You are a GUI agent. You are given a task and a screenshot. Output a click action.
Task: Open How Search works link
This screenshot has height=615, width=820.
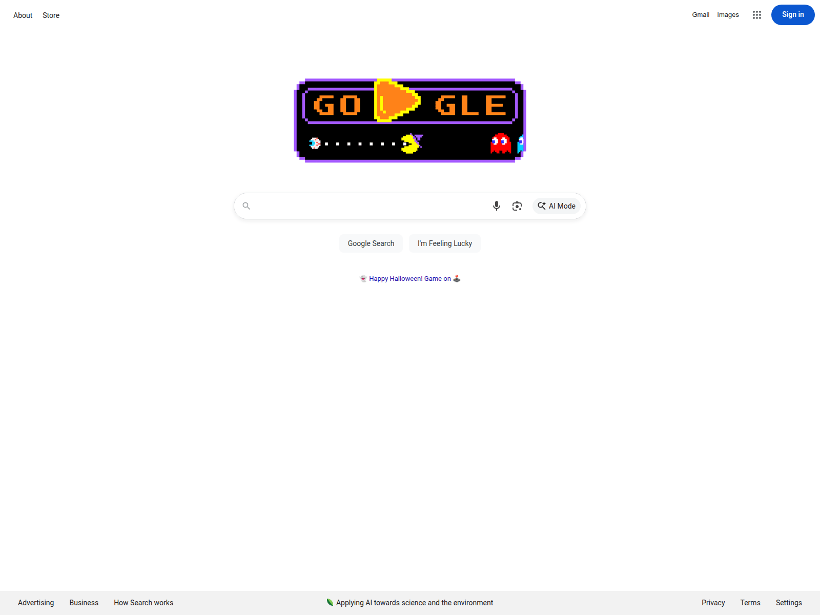click(x=143, y=603)
